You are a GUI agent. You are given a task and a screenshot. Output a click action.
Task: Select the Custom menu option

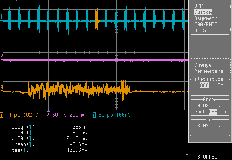tap(203, 12)
